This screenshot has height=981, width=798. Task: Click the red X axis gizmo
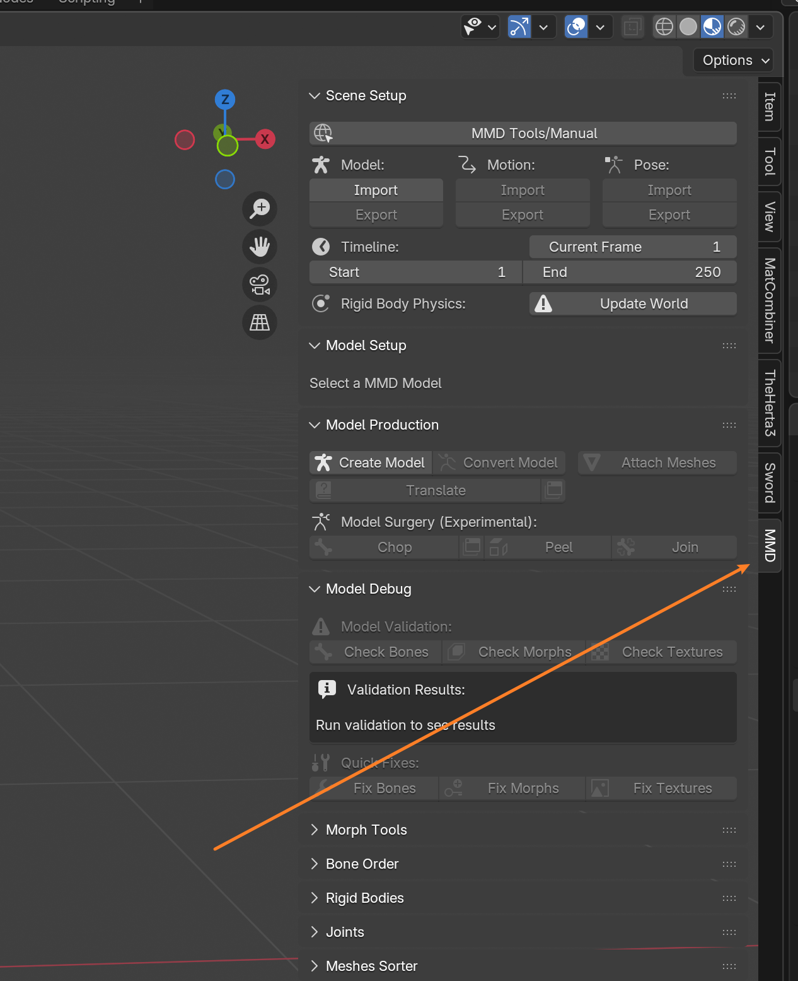point(265,139)
